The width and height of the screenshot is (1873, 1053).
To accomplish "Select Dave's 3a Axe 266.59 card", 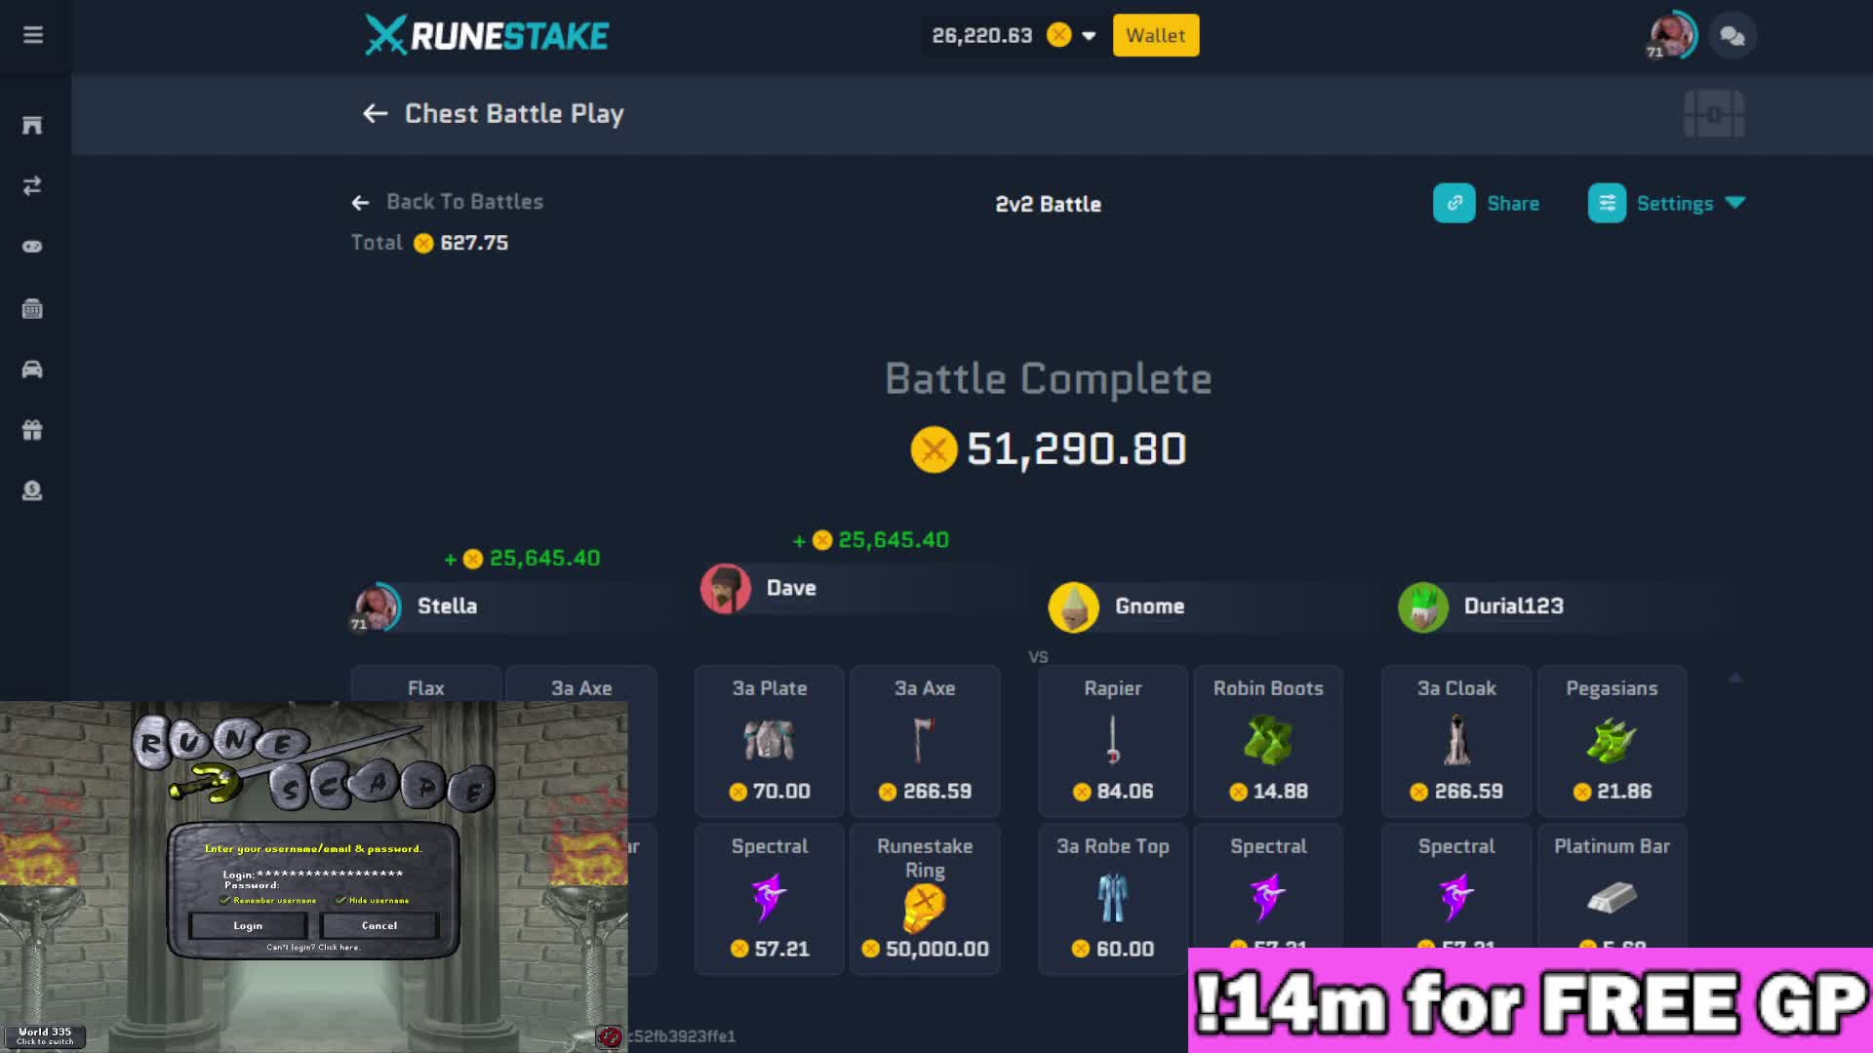I will pyautogui.click(x=925, y=741).
